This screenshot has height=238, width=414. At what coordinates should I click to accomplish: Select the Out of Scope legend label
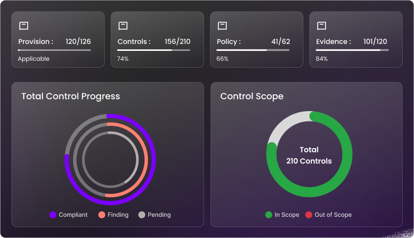[333, 215]
